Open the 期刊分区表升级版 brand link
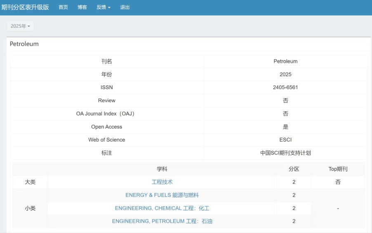 coord(25,7)
